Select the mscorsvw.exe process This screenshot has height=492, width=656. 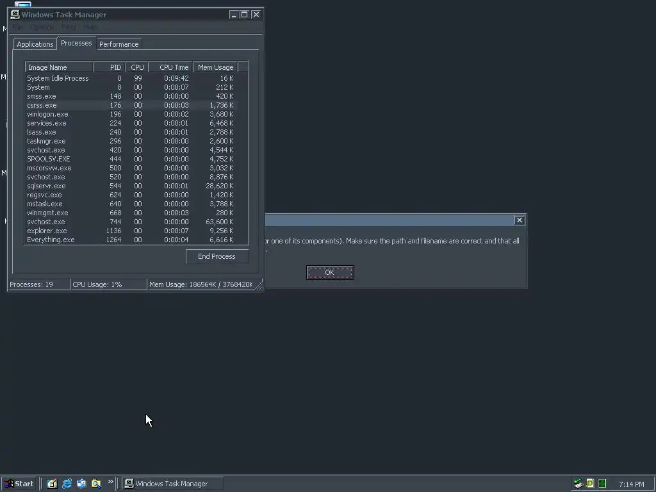[131, 168]
